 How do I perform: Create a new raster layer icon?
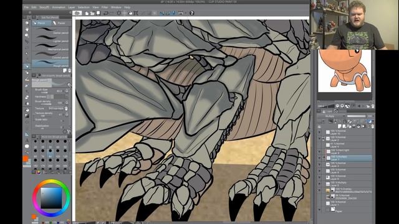[x=339, y=126]
